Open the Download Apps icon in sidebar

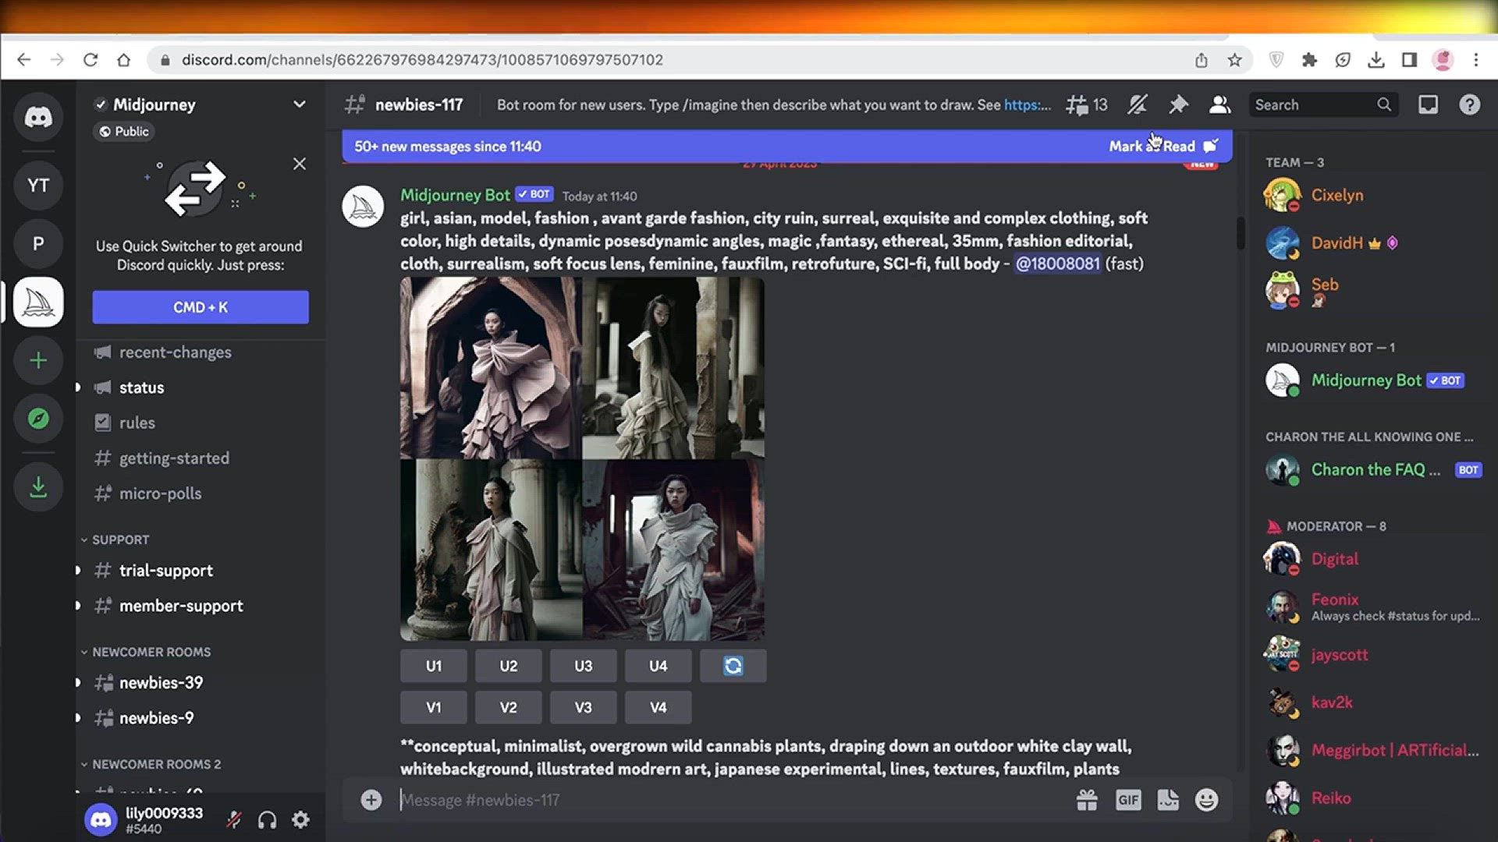[38, 487]
